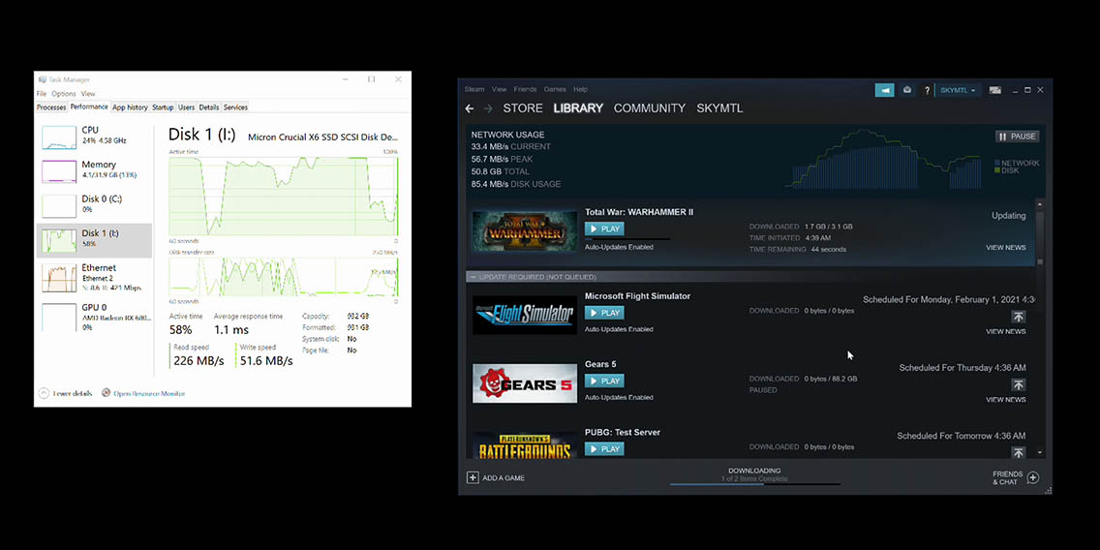Click the Steam forward arrow
Image resolution: width=1100 pixels, height=550 pixels.
click(x=488, y=108)
